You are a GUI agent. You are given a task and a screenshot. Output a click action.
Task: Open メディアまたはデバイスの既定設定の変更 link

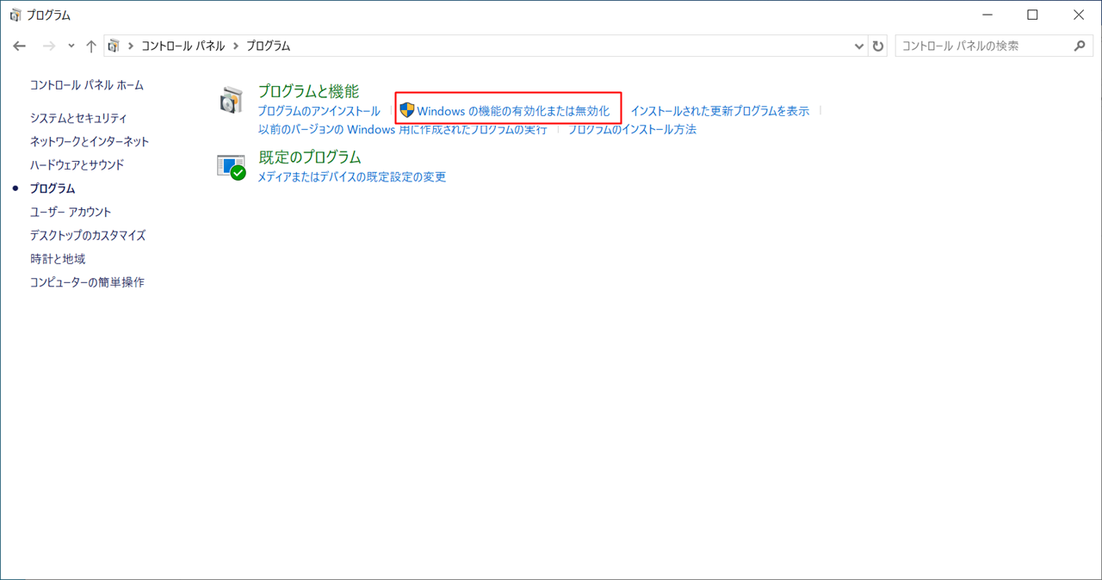coord(352,177)
